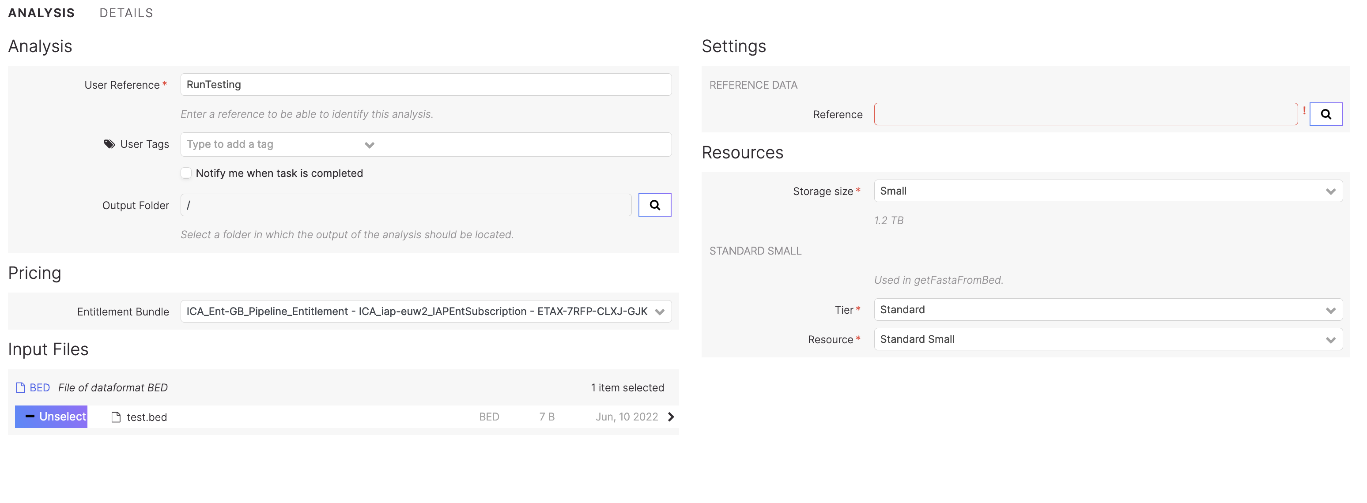Switch to the ANALYSIS tab
The height and width of the screenshot is (503, 1367).
(42, 13)
